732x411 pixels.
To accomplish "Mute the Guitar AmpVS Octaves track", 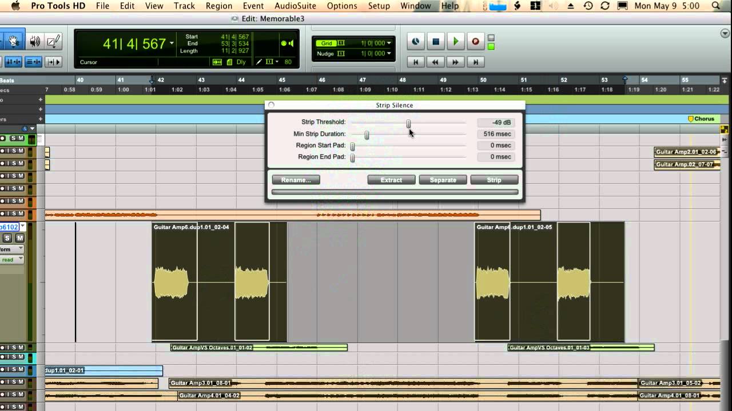I will click(21, 347).
